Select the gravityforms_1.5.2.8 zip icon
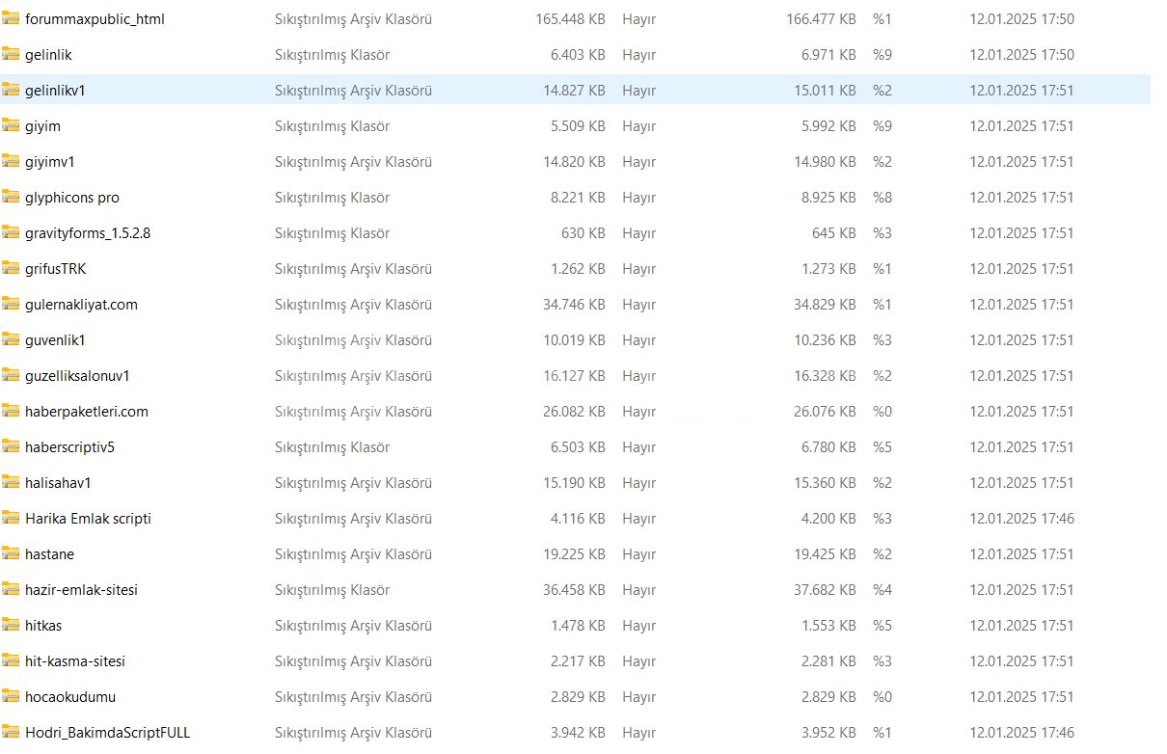Image resolution: width=1167 pixels, height=754 pixels. pyautogui.click(x=11, y=232)
